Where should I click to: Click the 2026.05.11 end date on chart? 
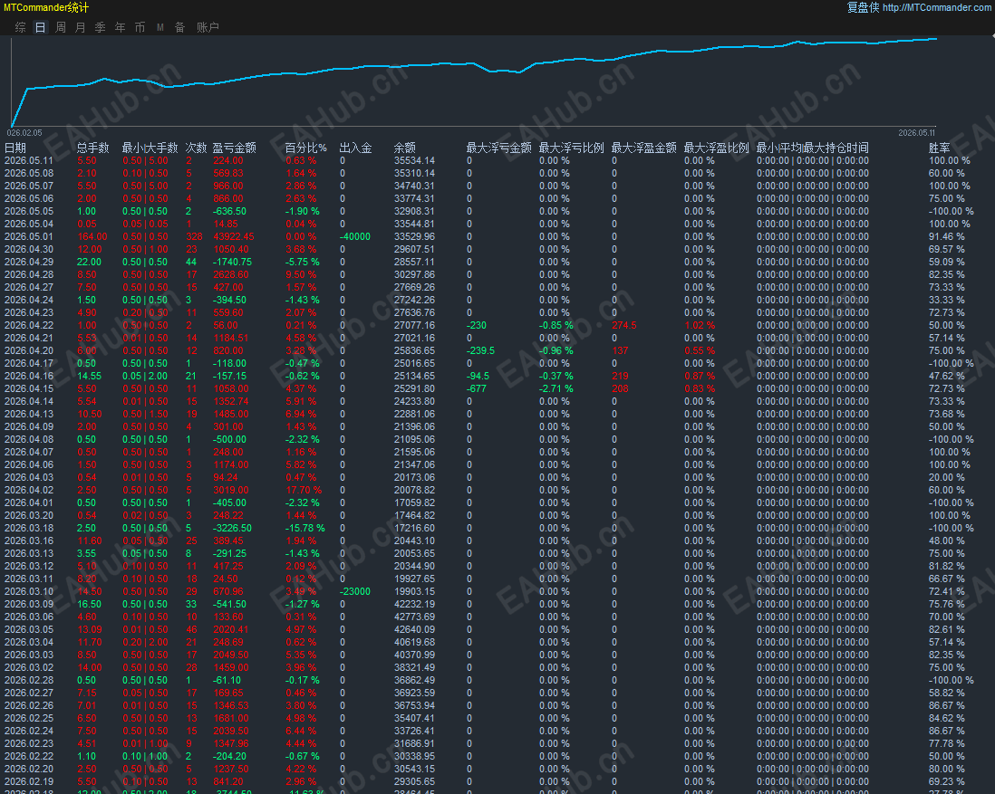917,132
